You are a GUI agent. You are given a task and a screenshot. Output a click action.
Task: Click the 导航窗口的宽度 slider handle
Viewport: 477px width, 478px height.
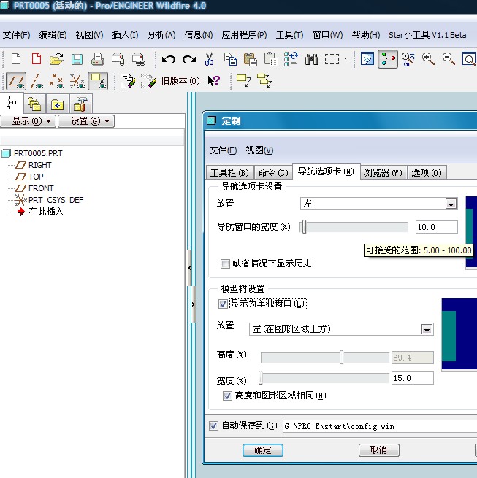coord(304,227)
